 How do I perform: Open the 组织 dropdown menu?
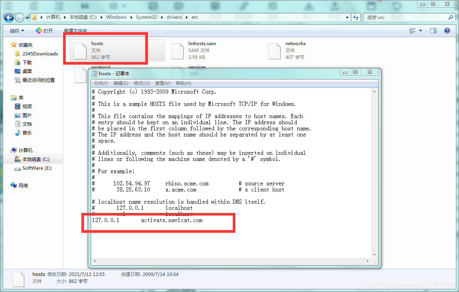[17, 31]
